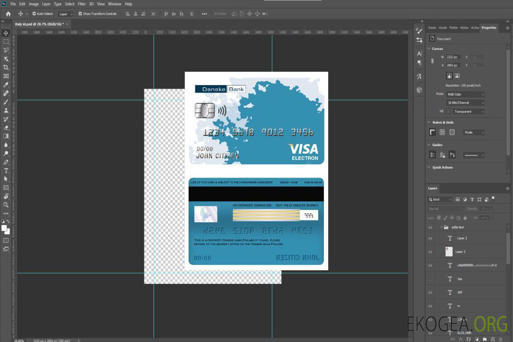Click the grid toggle button in Properties

(442, 132)
